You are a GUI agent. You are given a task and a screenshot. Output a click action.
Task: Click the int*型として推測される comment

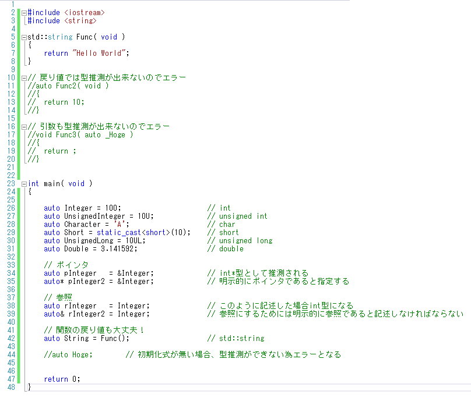pyautogui.click(x=258, y=273)
